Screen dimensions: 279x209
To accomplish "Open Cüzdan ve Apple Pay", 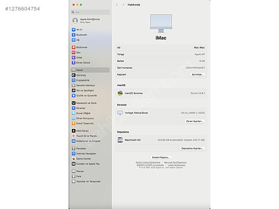I will (x=86, y=164).
